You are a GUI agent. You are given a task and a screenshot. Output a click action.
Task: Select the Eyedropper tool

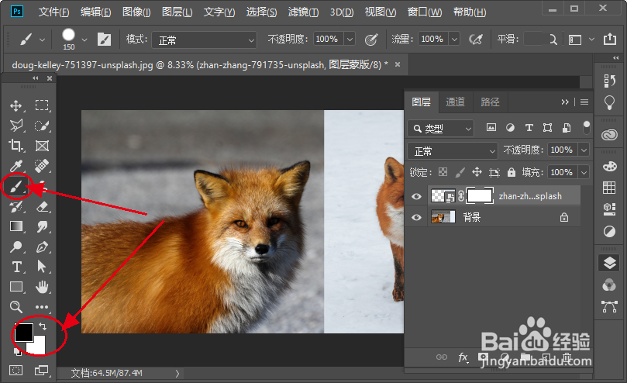(16, 166)
